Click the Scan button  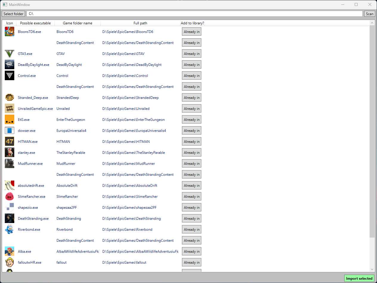coord(369,14)
